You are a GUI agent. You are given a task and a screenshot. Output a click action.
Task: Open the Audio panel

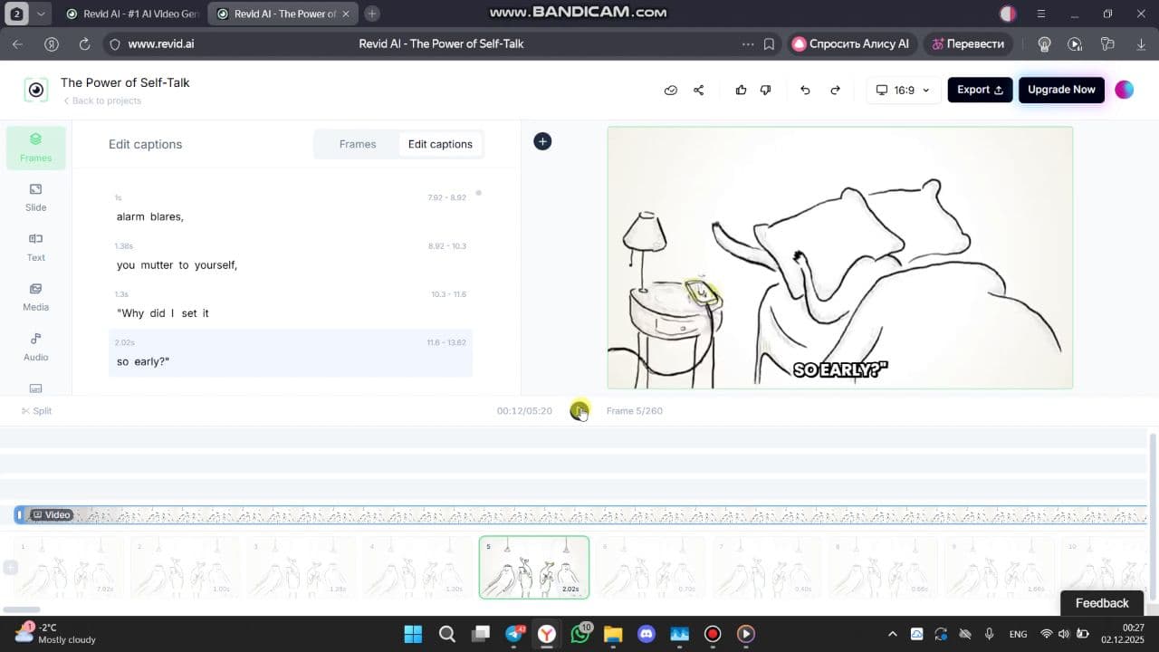pos(35,346)
